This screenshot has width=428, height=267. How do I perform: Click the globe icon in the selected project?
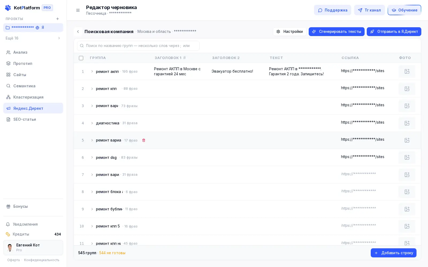[x=37, y=28]
